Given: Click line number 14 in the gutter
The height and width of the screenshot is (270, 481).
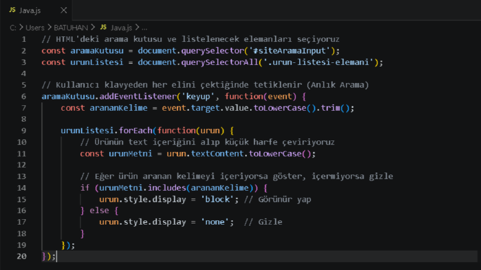Looking at the screenshot, I should [x=21, y=188].
